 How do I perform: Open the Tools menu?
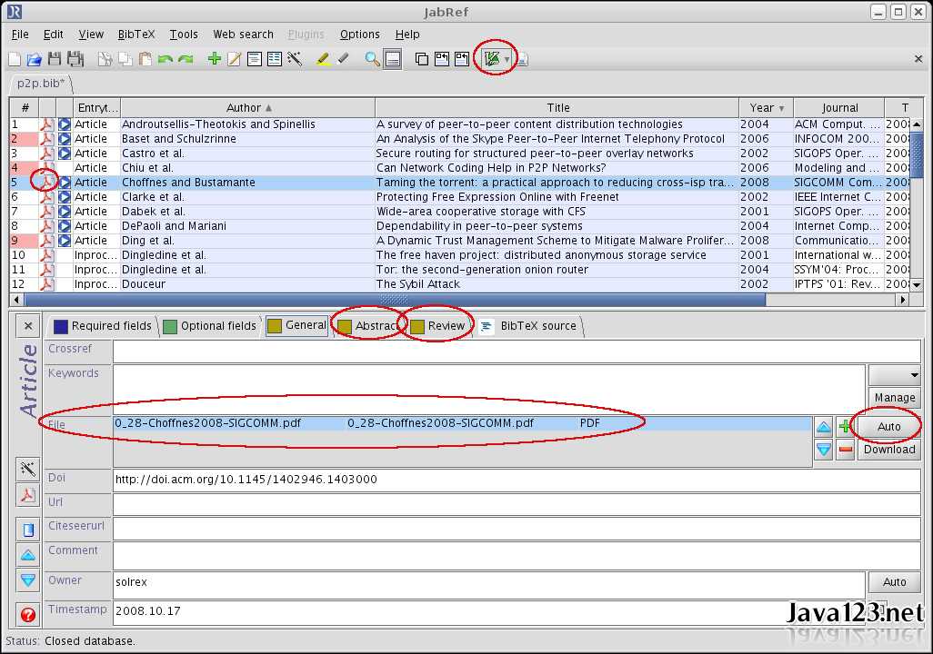tap(184, 35)
